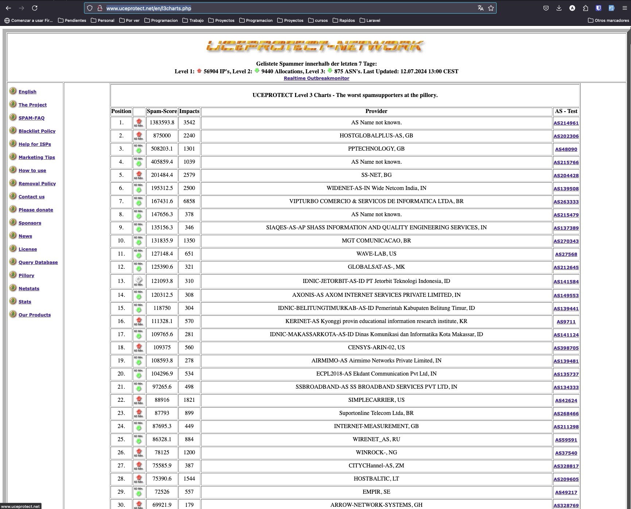Click the green bullet icon beside English

tap(13, 91)
